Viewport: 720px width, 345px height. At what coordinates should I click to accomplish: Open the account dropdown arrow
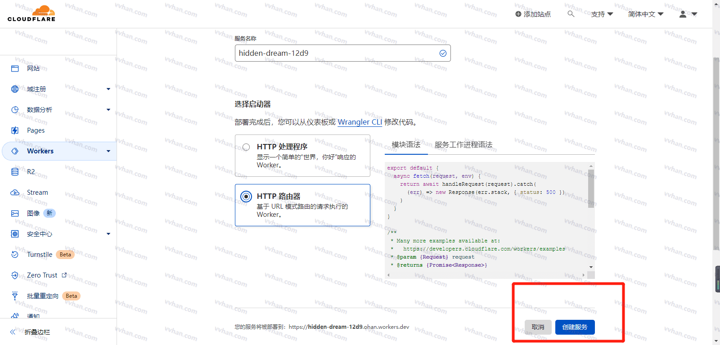694,14
